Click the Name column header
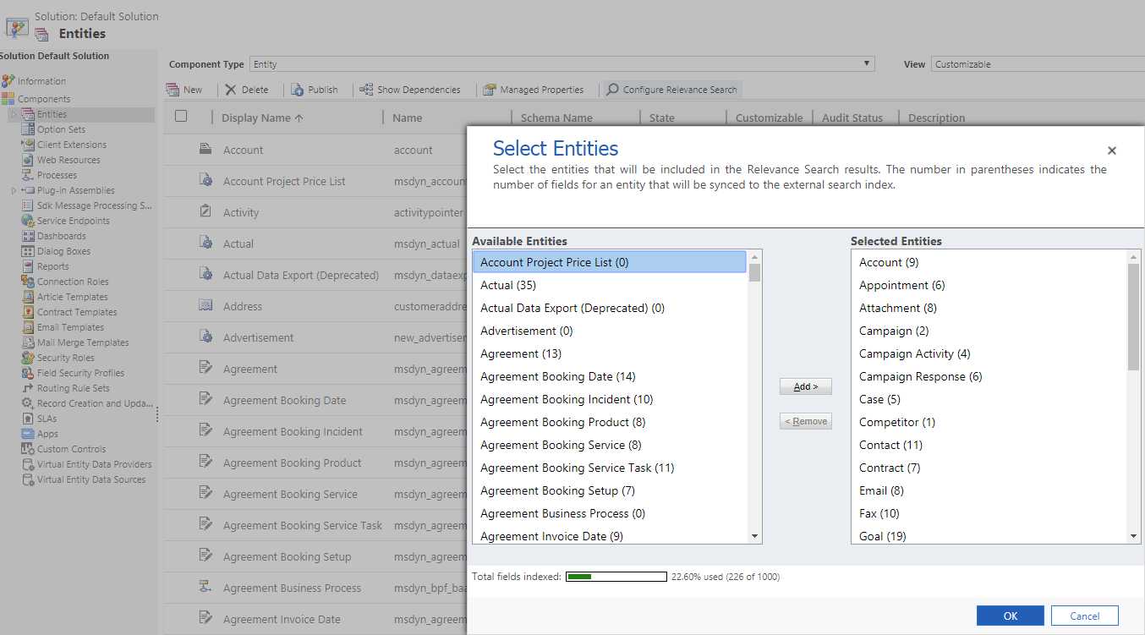Screen dimensions: 1145x635 pyautogui.click(x=408, y=118)
